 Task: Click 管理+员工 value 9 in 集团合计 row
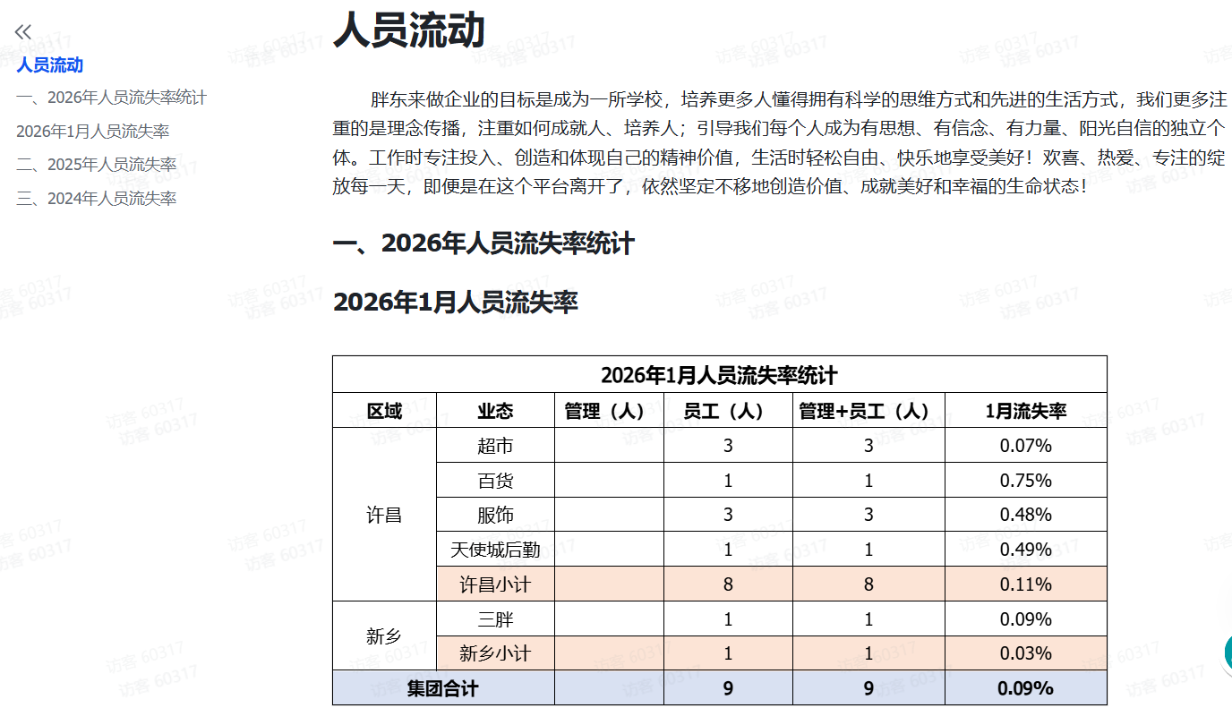868,688
